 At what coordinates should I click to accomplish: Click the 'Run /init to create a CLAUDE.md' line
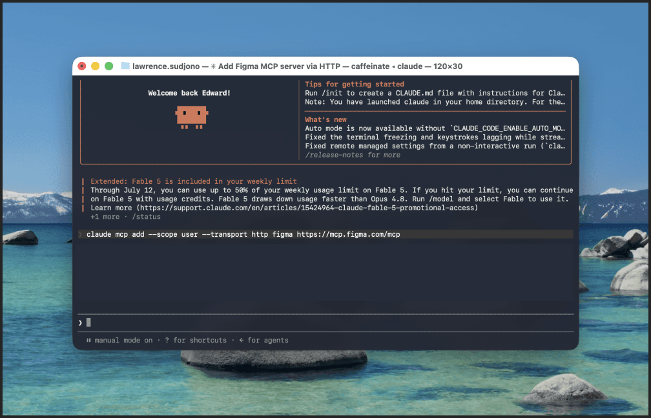(x=435, y=93)
